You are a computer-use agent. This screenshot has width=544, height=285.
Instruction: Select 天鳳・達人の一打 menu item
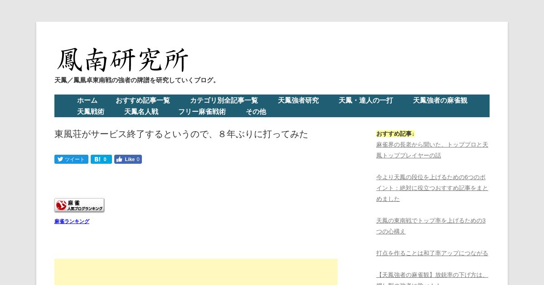tap(366, 100)
